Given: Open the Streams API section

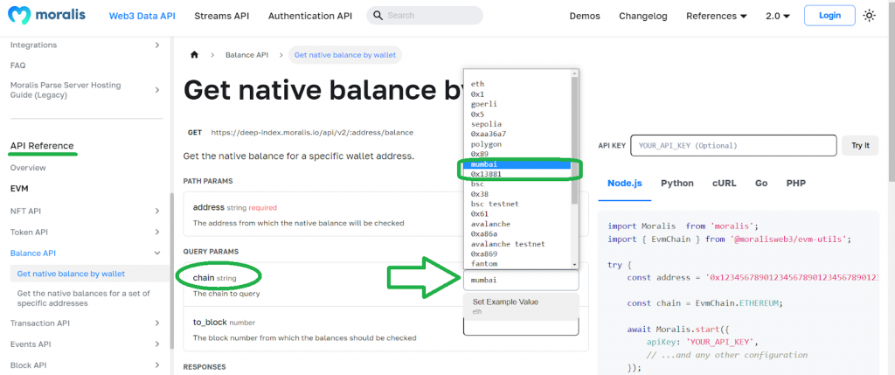Looking at the screenshot, I should 221,16.
